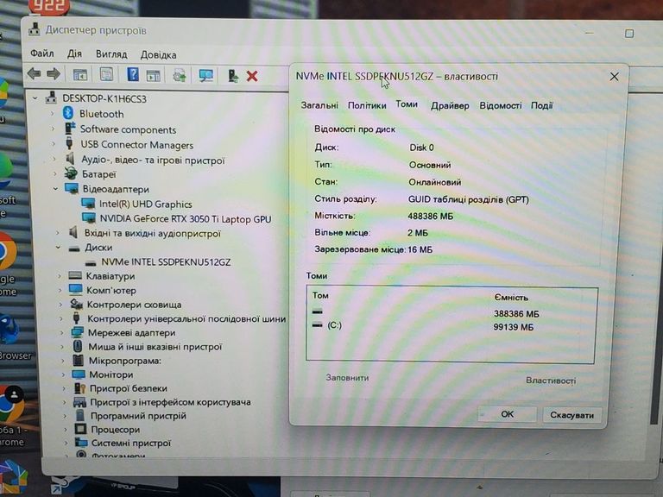Click the Миша й інші вказівні пристрої icon

point(78,346)
